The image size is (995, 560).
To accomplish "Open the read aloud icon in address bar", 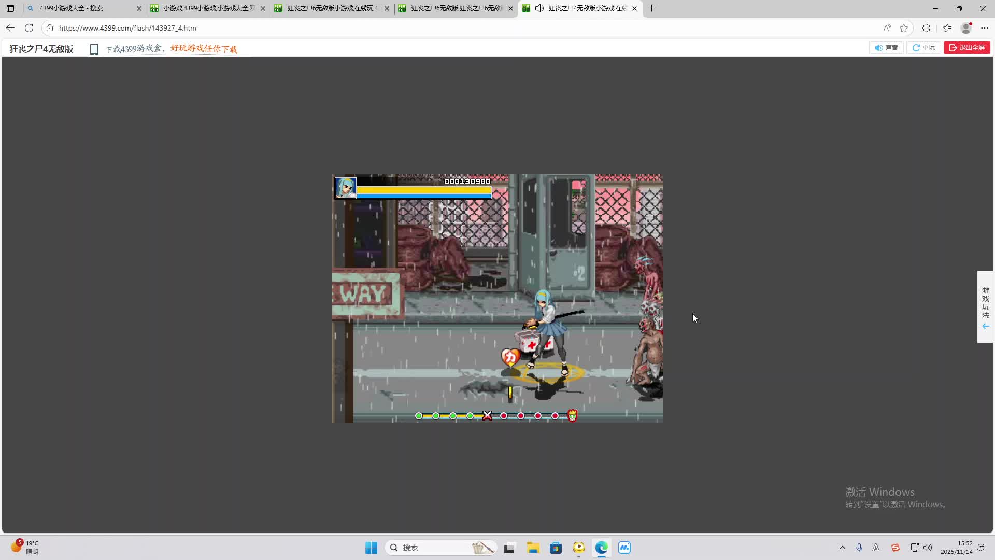I will (x=887, y=28).
